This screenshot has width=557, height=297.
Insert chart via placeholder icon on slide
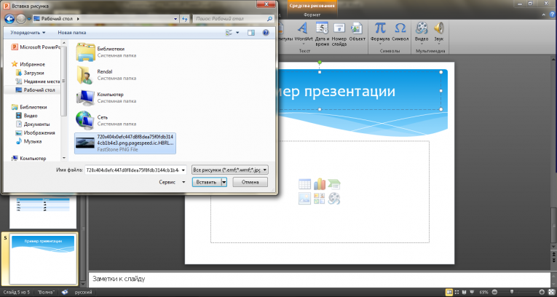(320, 183)
